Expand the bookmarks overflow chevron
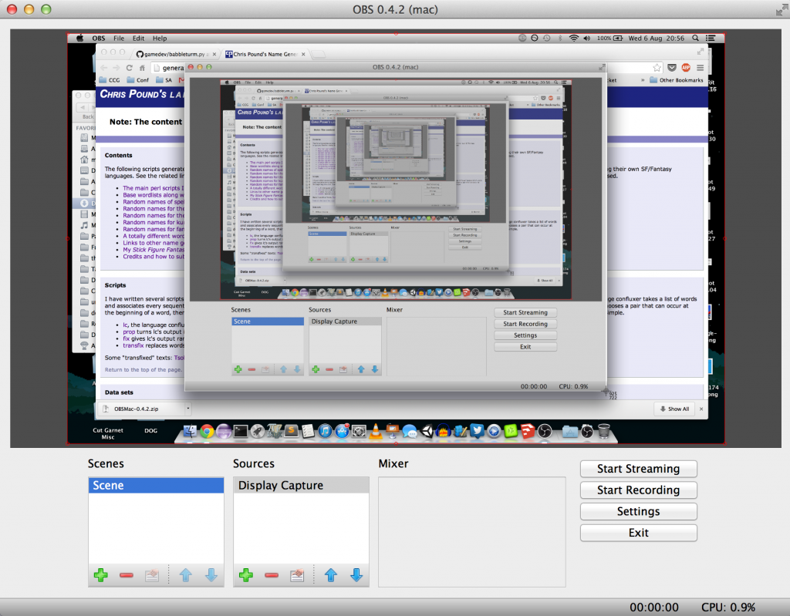Viewport: 790px width, 616px height. (x=643, y=79)
